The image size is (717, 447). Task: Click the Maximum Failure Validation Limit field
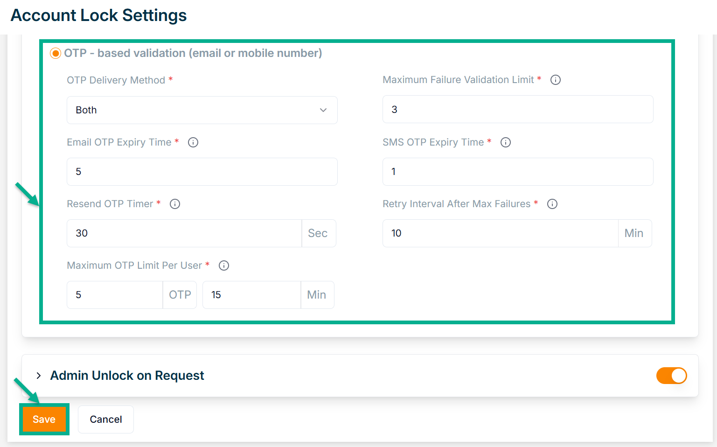tap(517, 109)
